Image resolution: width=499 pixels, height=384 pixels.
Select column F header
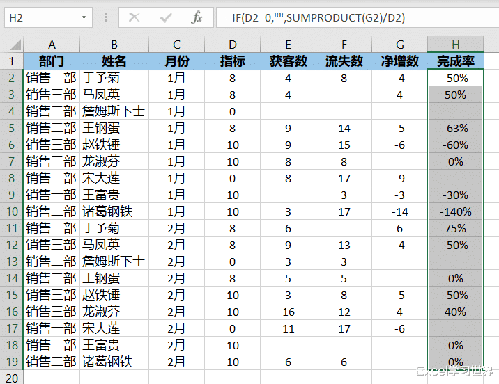click(x=344, y=45)
